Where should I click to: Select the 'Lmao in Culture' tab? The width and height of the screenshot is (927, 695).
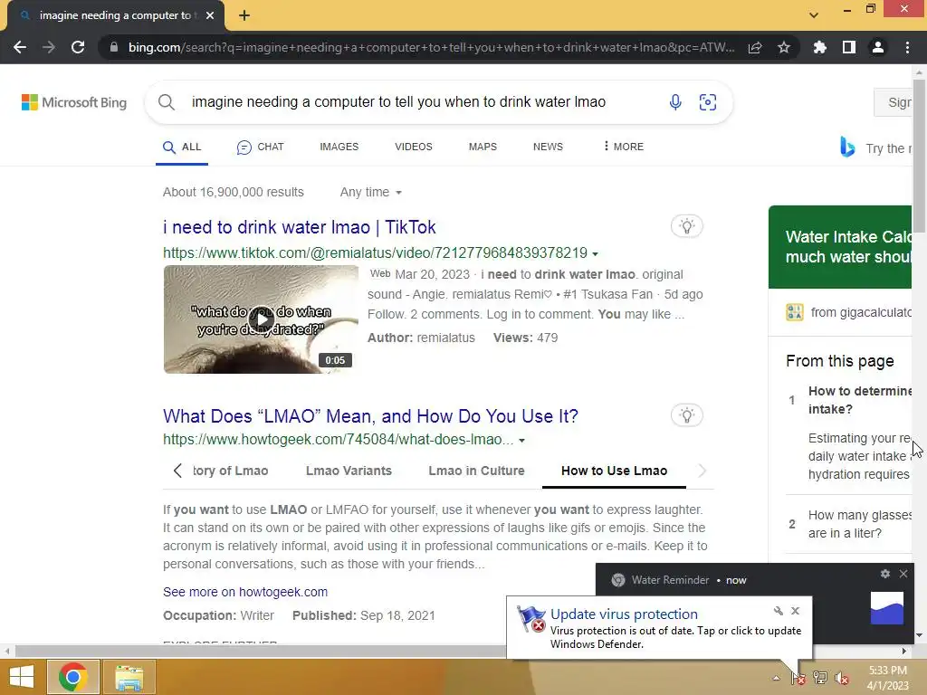(476, 471)
